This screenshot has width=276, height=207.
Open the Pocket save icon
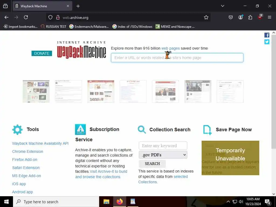[231, 17]
